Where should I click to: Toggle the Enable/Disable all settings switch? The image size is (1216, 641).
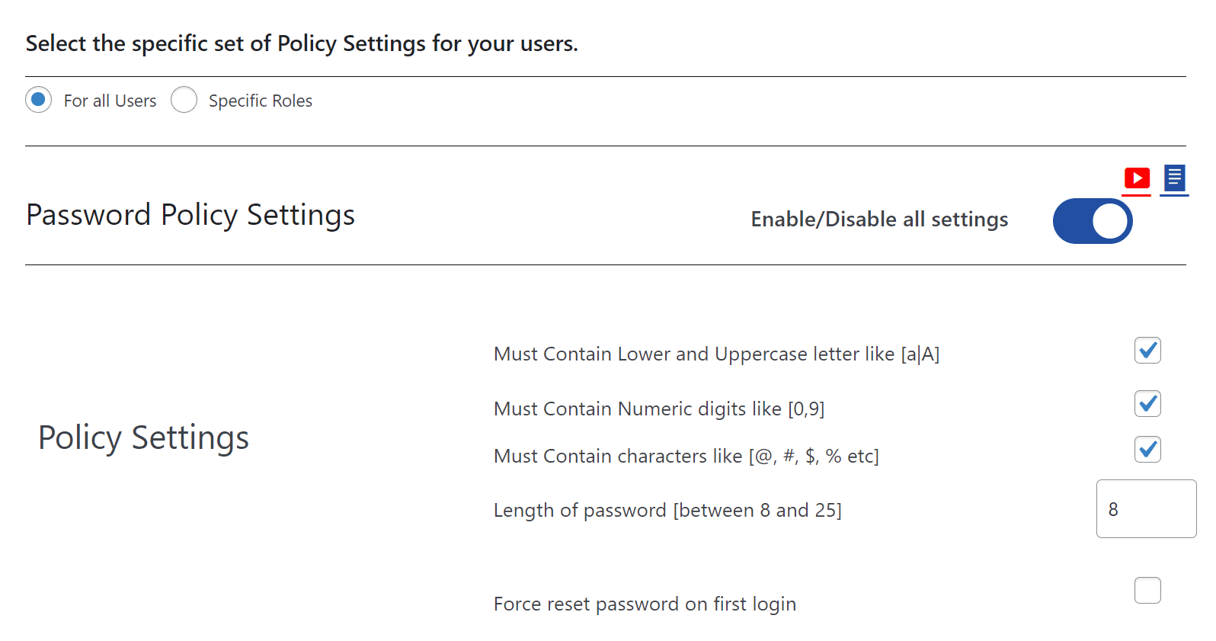[1093, 221]
